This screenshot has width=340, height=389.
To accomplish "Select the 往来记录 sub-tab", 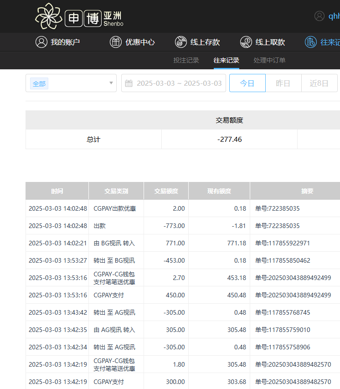I will (227, 60).
